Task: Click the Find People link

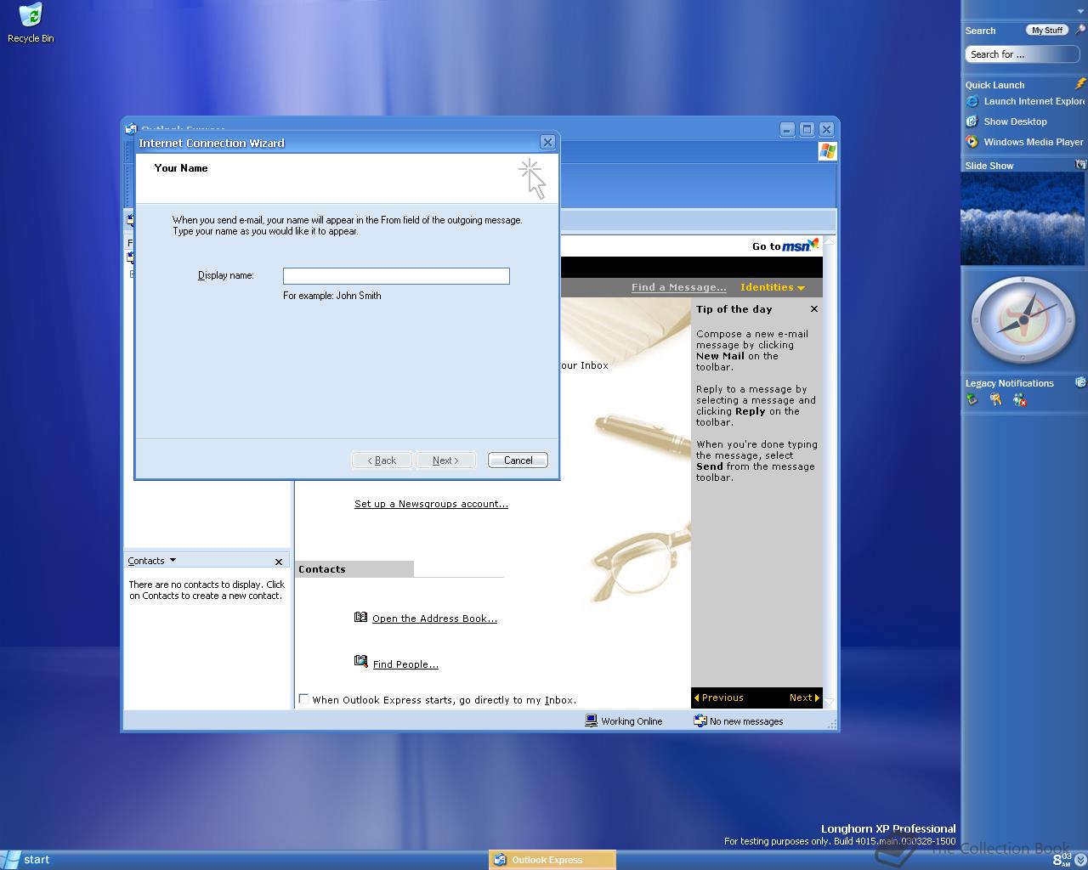Action: tap(405, 664)
